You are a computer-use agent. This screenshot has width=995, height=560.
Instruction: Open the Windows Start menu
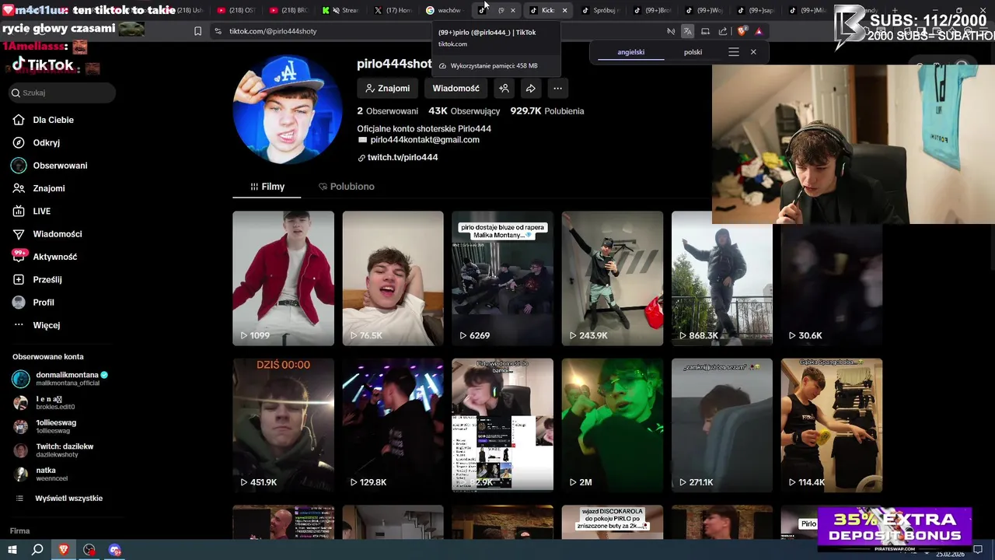tap(12, 550)
